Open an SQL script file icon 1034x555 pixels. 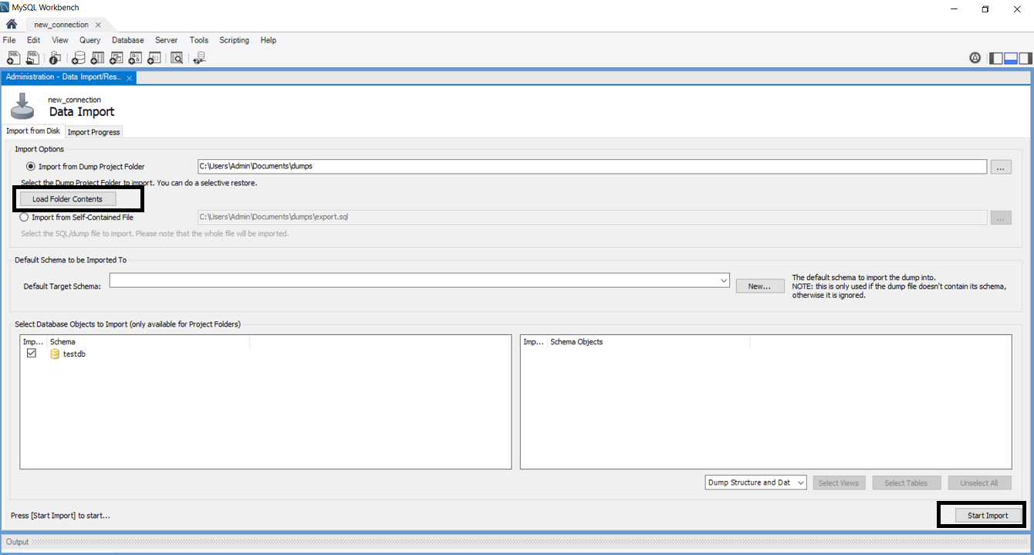[x=32, y=58]
